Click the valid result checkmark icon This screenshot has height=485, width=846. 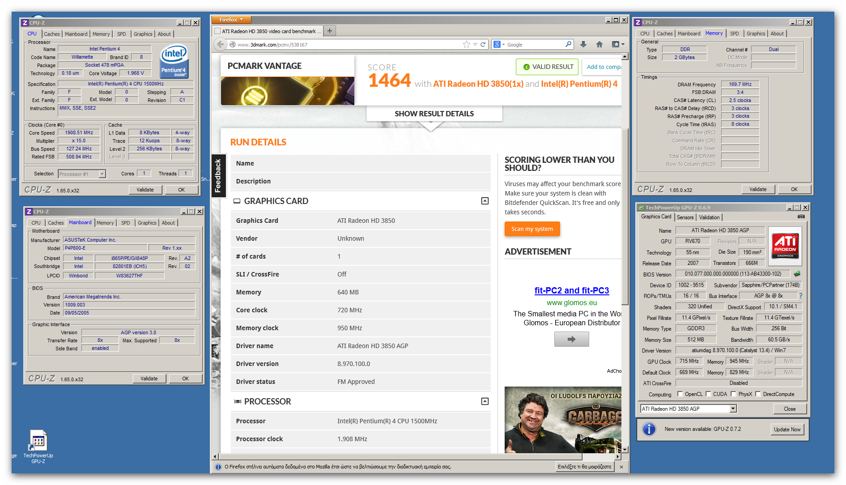[x=526, y=67]
